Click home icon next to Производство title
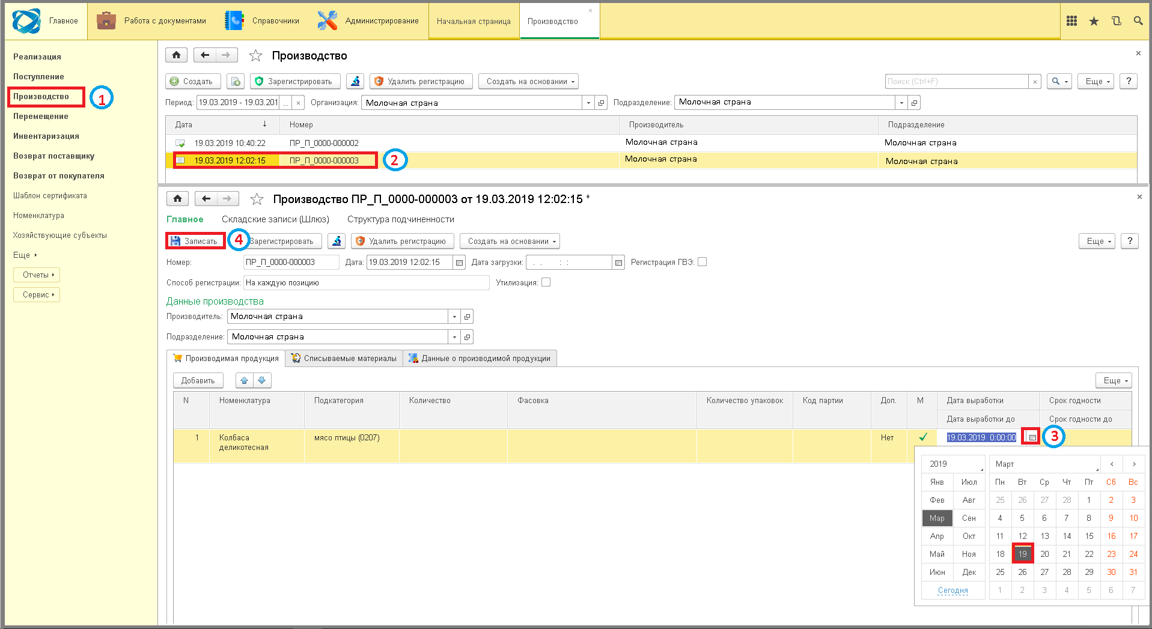Viewport: 1152px width, 629px height. click(x=176, y=55)
